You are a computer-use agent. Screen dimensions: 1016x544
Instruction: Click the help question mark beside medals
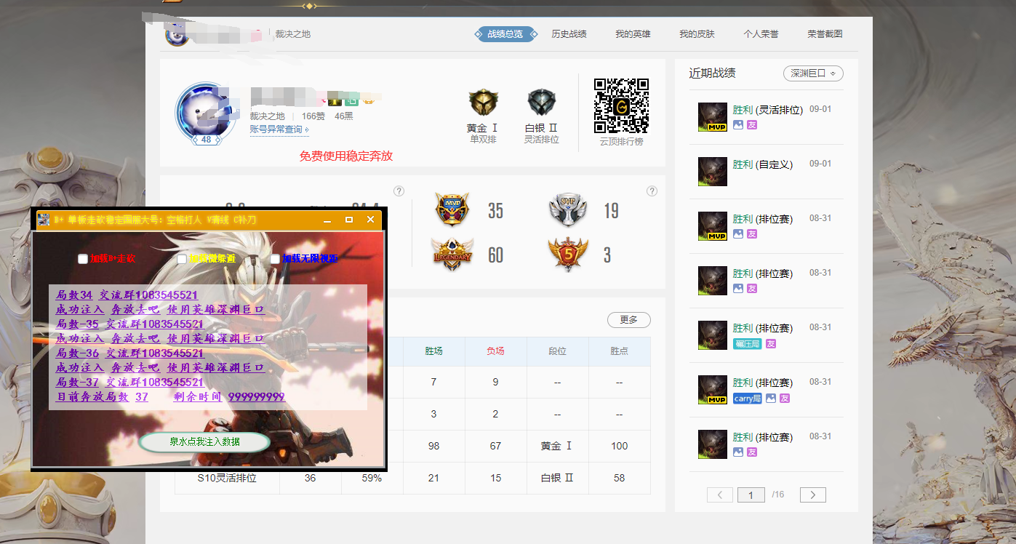(652, 191)
